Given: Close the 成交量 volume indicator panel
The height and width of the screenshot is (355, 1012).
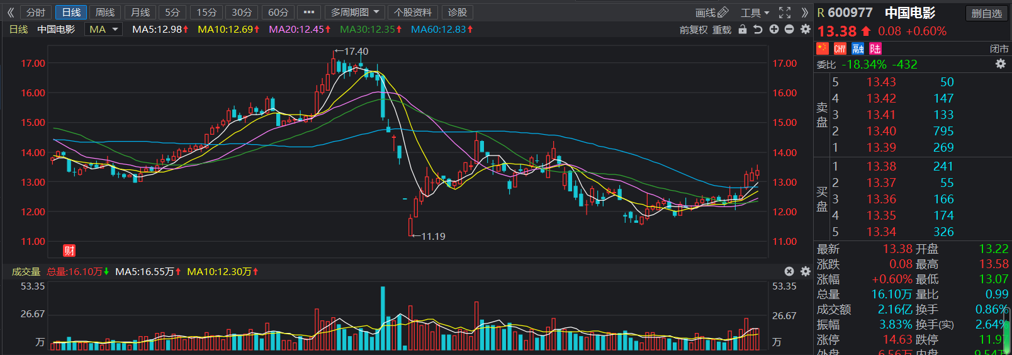Looking at the screenshot, I should coord(789,271).
